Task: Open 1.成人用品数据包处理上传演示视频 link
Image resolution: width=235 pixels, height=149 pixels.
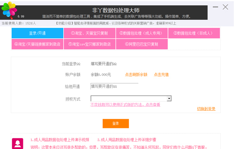Action: pyautogui.click(x=60, y=140)
